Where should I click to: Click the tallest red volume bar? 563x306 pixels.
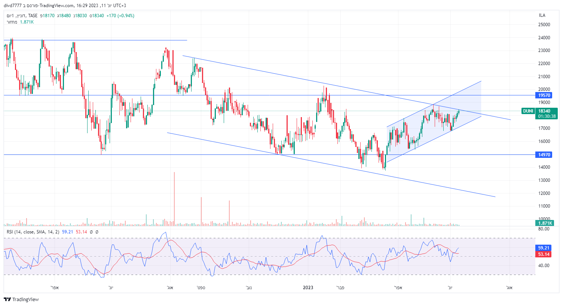pyautogui.click(x=174, y=199)
